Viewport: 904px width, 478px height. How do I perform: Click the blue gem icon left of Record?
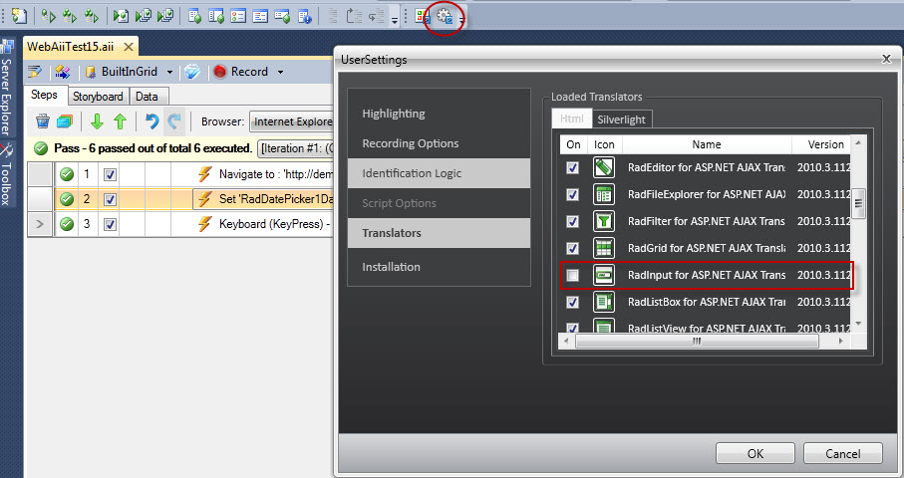[x=192, y=72]
